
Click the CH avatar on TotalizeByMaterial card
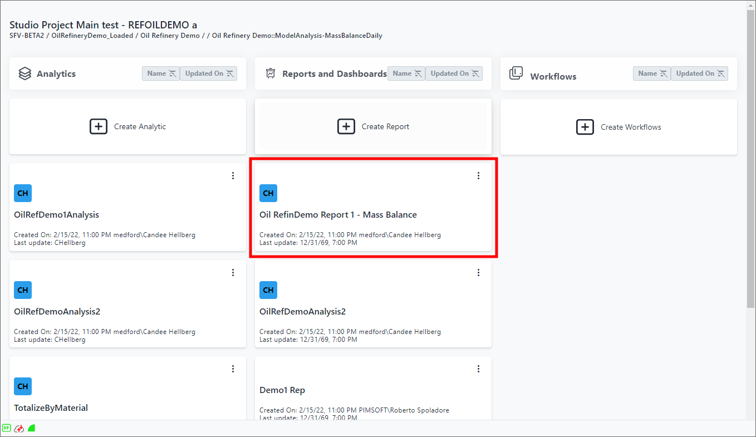pyautogui.click(x=23, y=386)
